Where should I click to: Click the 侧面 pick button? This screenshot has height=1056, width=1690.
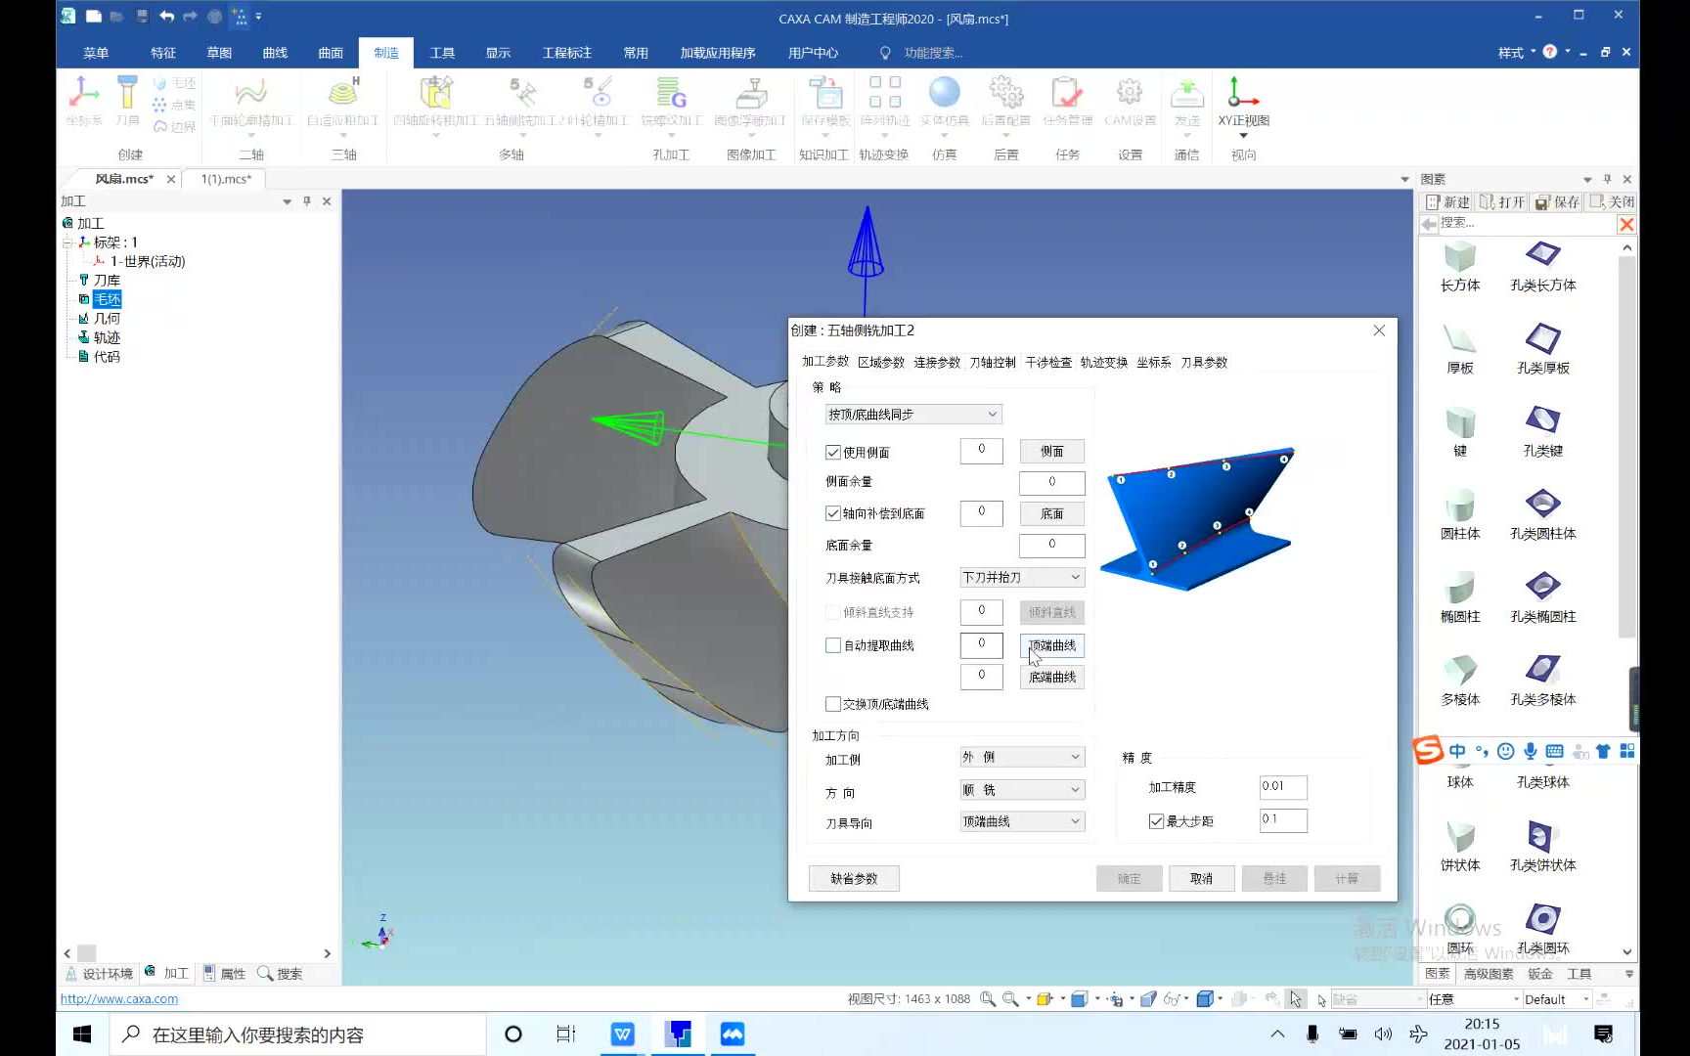tap(1052, 452)
